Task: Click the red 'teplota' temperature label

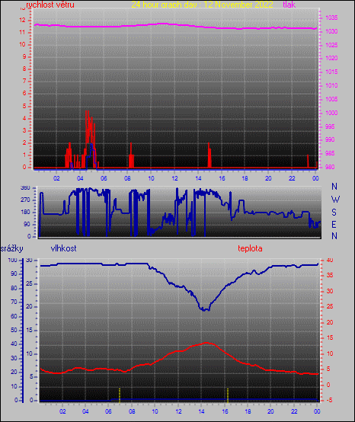Action: [x=250, y=248]
